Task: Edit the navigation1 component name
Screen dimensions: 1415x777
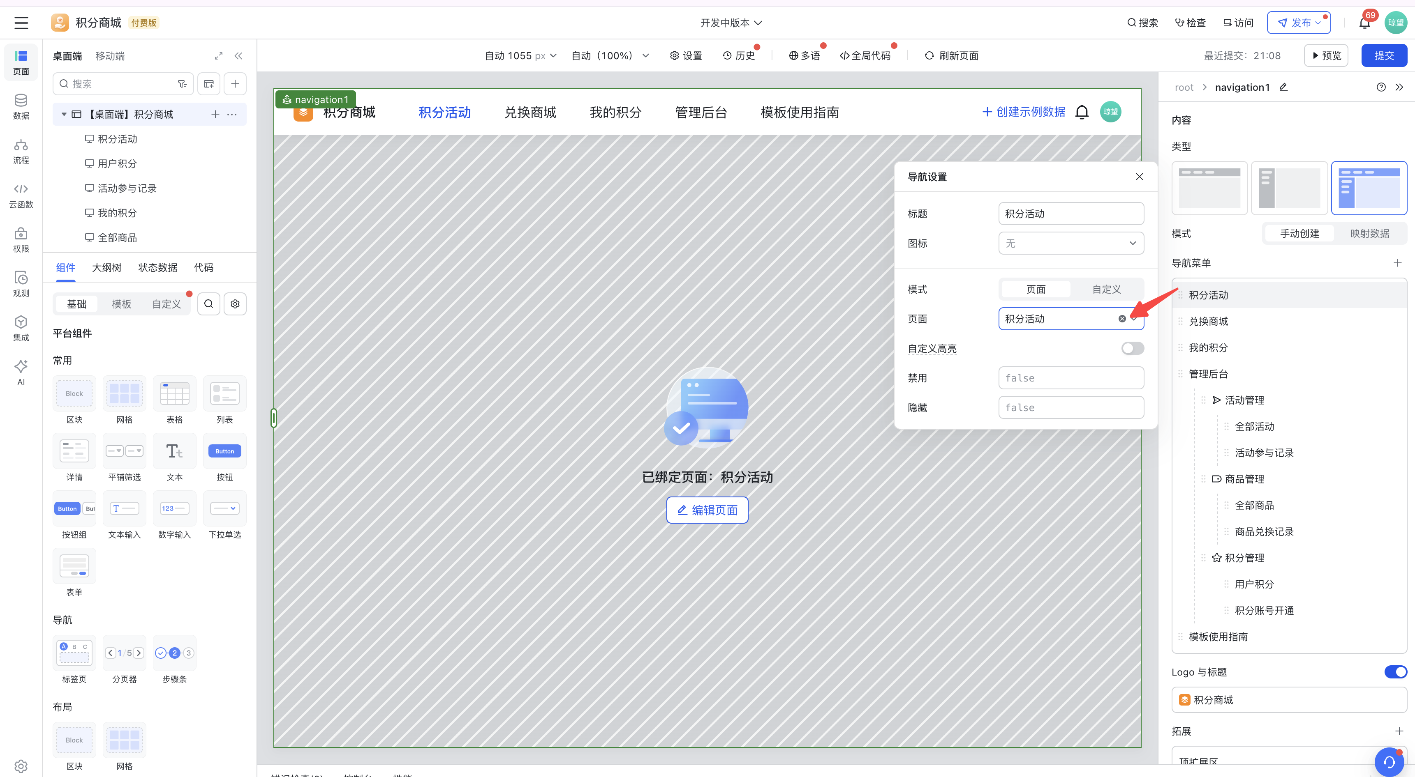Action: pos(1284,87)
